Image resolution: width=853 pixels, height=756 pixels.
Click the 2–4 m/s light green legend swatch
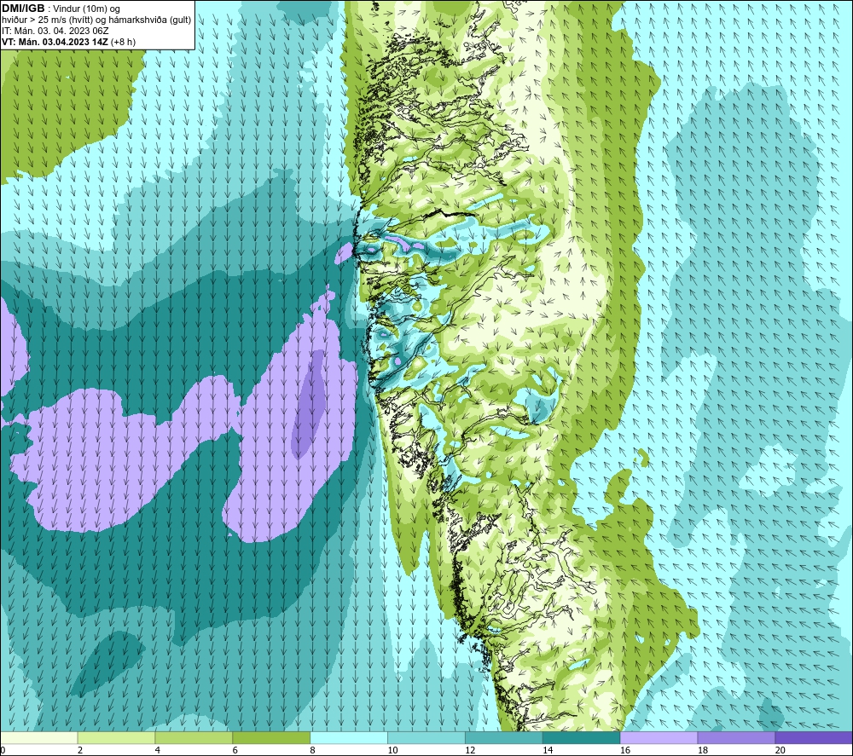[x=116, y=737]
